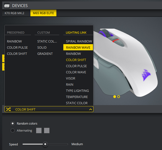This screenshot has height=150, width=162.
Task: Click the shuffle icon beside Color Shift
Action: click(9, 109)
